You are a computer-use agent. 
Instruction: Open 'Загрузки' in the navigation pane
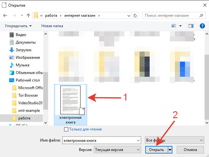(x=23, y=50)
